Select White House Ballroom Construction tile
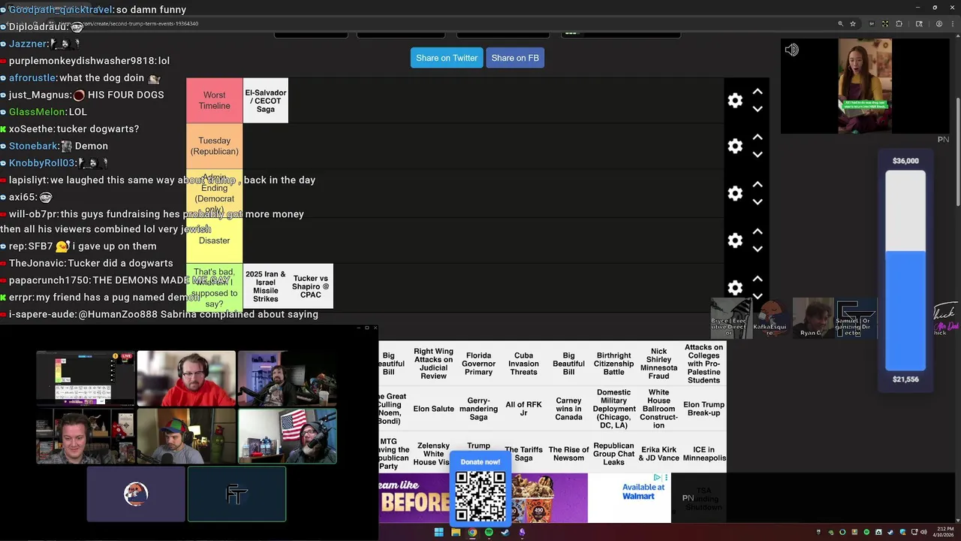Image resolution: width=961 pixels, height=541 pixels. (x=658, y=410)
